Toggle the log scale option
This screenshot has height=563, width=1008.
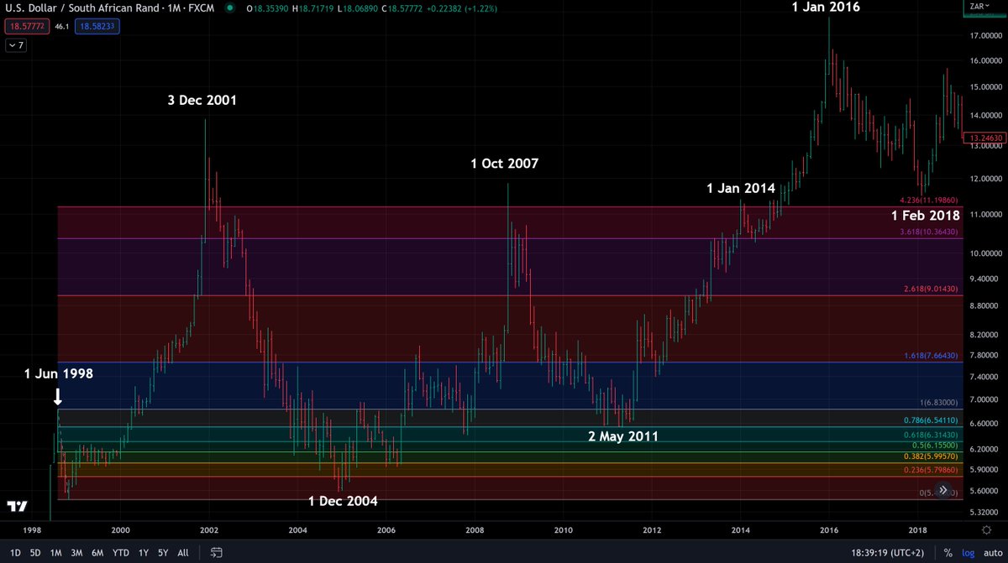pos(967,553)
